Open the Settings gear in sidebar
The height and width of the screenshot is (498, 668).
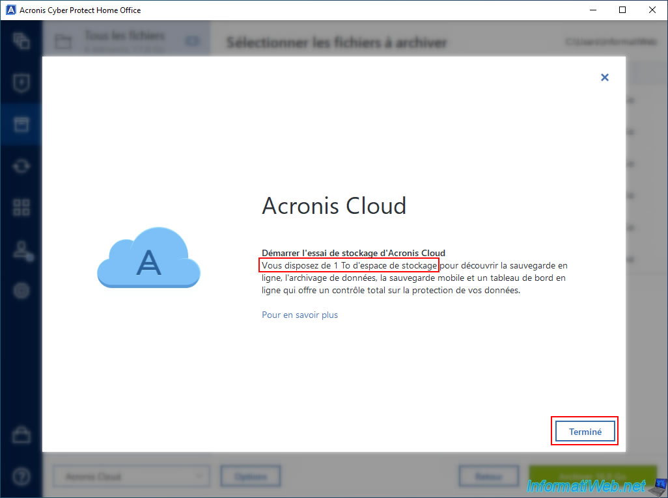(x=21, y=291)
